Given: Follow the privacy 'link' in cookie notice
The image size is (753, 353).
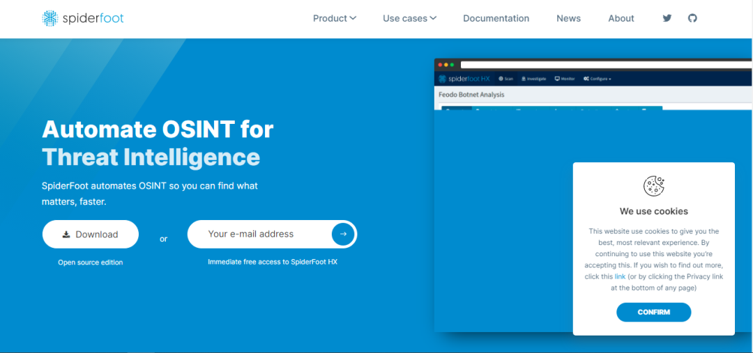Looking at the screenshot, I should point(620,276).
